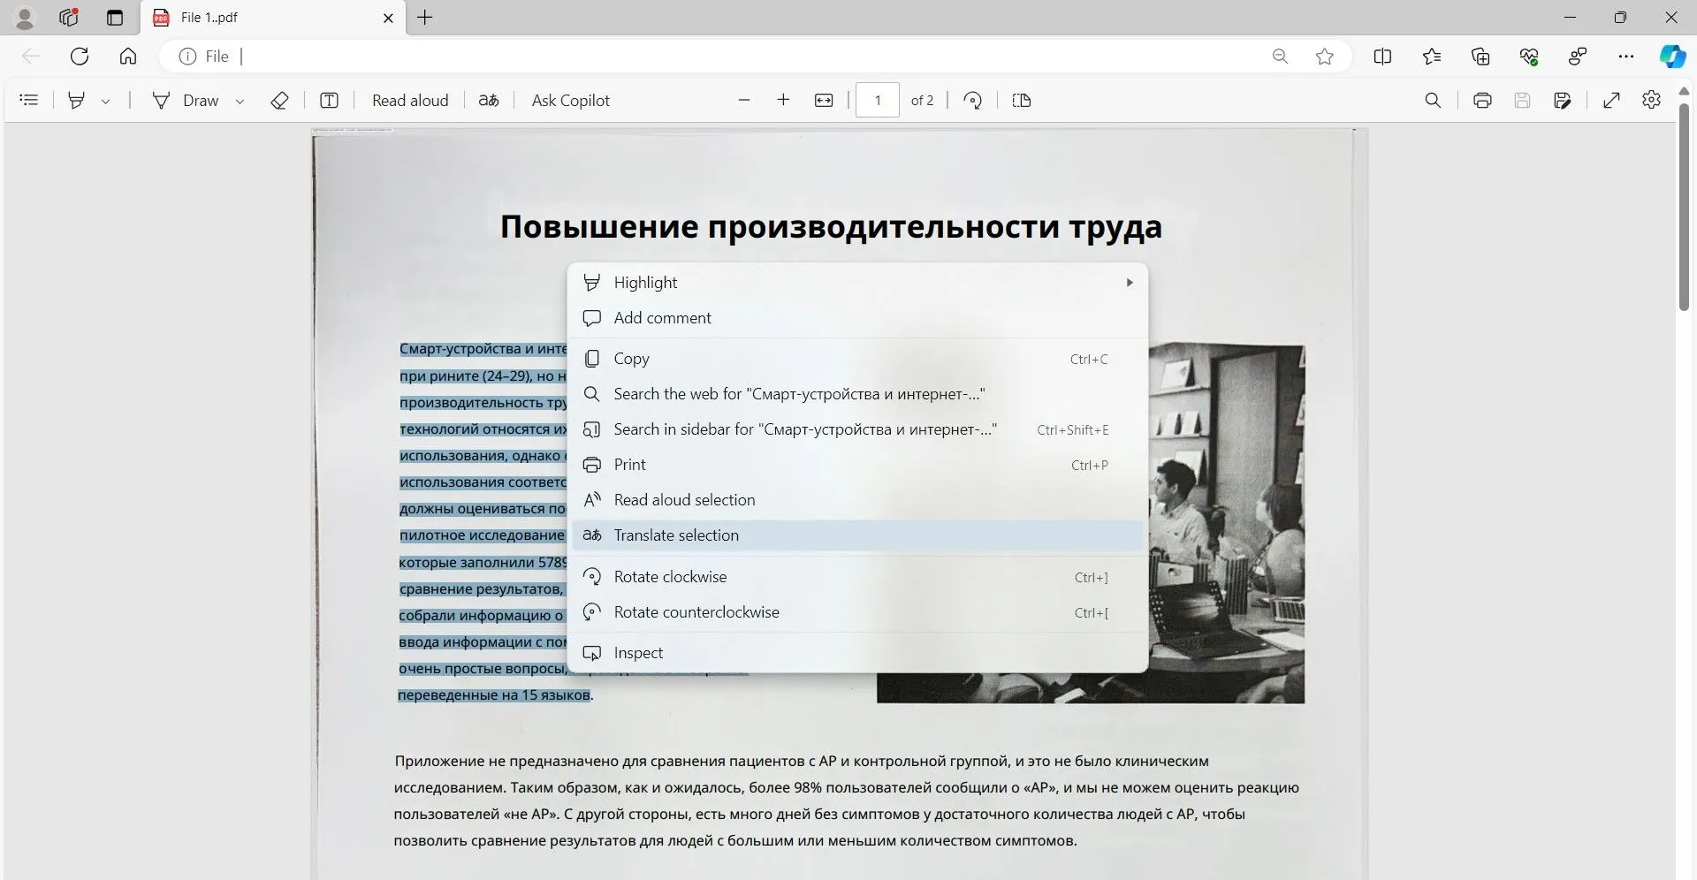The image size is (1697, 880).
Task: Open the Draw pen options dropdown
Action: pyautogui.click(x=240, y=100)
